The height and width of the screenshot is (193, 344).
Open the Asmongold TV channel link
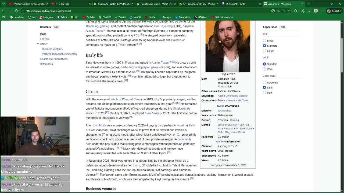[x=227, y=146]
